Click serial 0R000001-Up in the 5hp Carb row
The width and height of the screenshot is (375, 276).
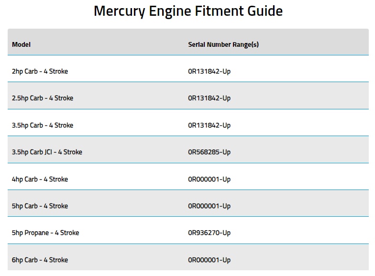point(210,206)
